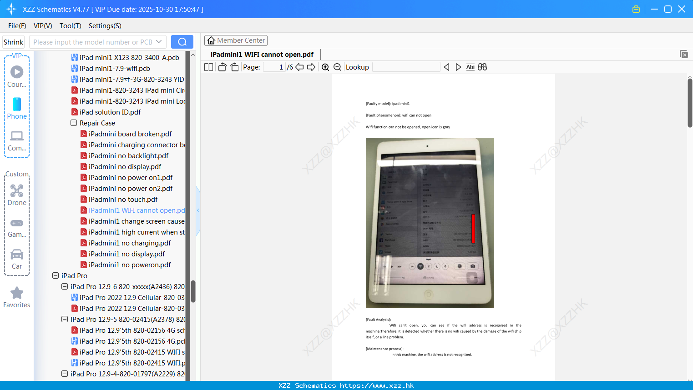Collapse the iPad Pro 12.9-5 A2378 node
Image resolution: width=693 pixels, height=390 pixels.
[x=65, y=320]
